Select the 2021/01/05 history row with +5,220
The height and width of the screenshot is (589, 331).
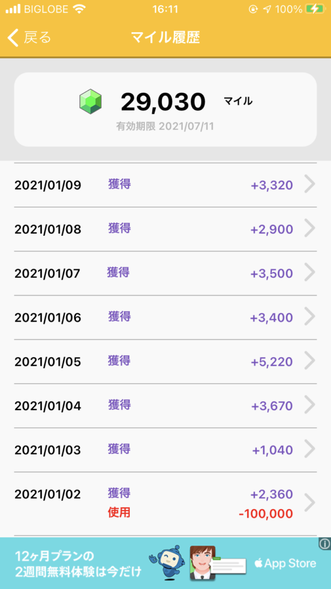point(165,361)
